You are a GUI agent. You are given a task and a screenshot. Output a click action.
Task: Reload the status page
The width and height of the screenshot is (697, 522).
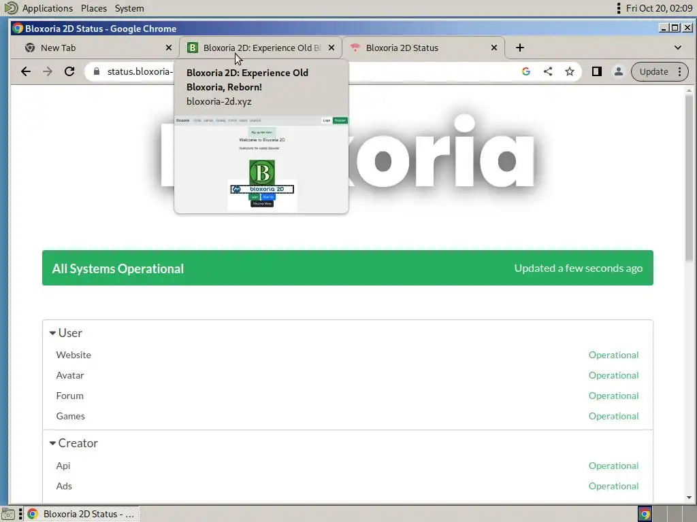69,71
